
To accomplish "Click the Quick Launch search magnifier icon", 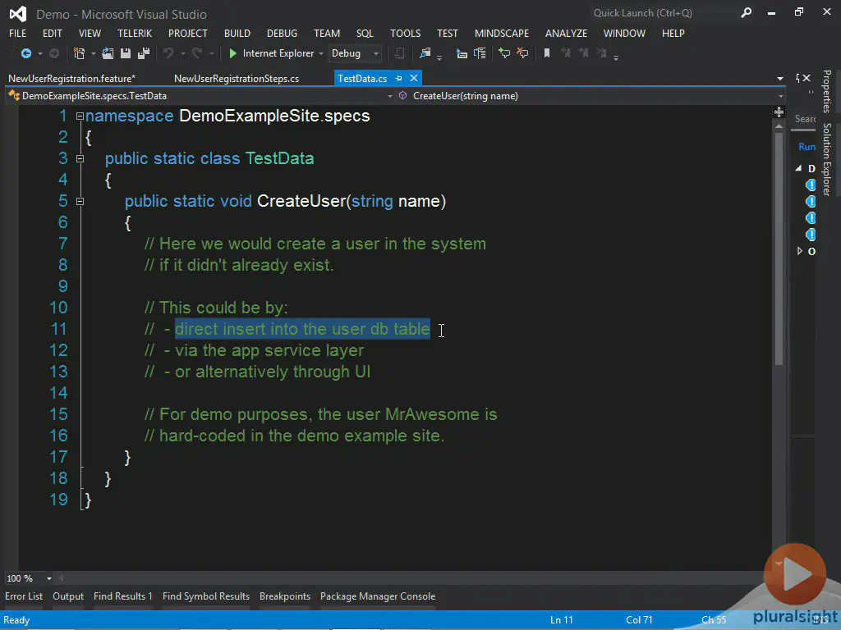I will click(746, 13).
